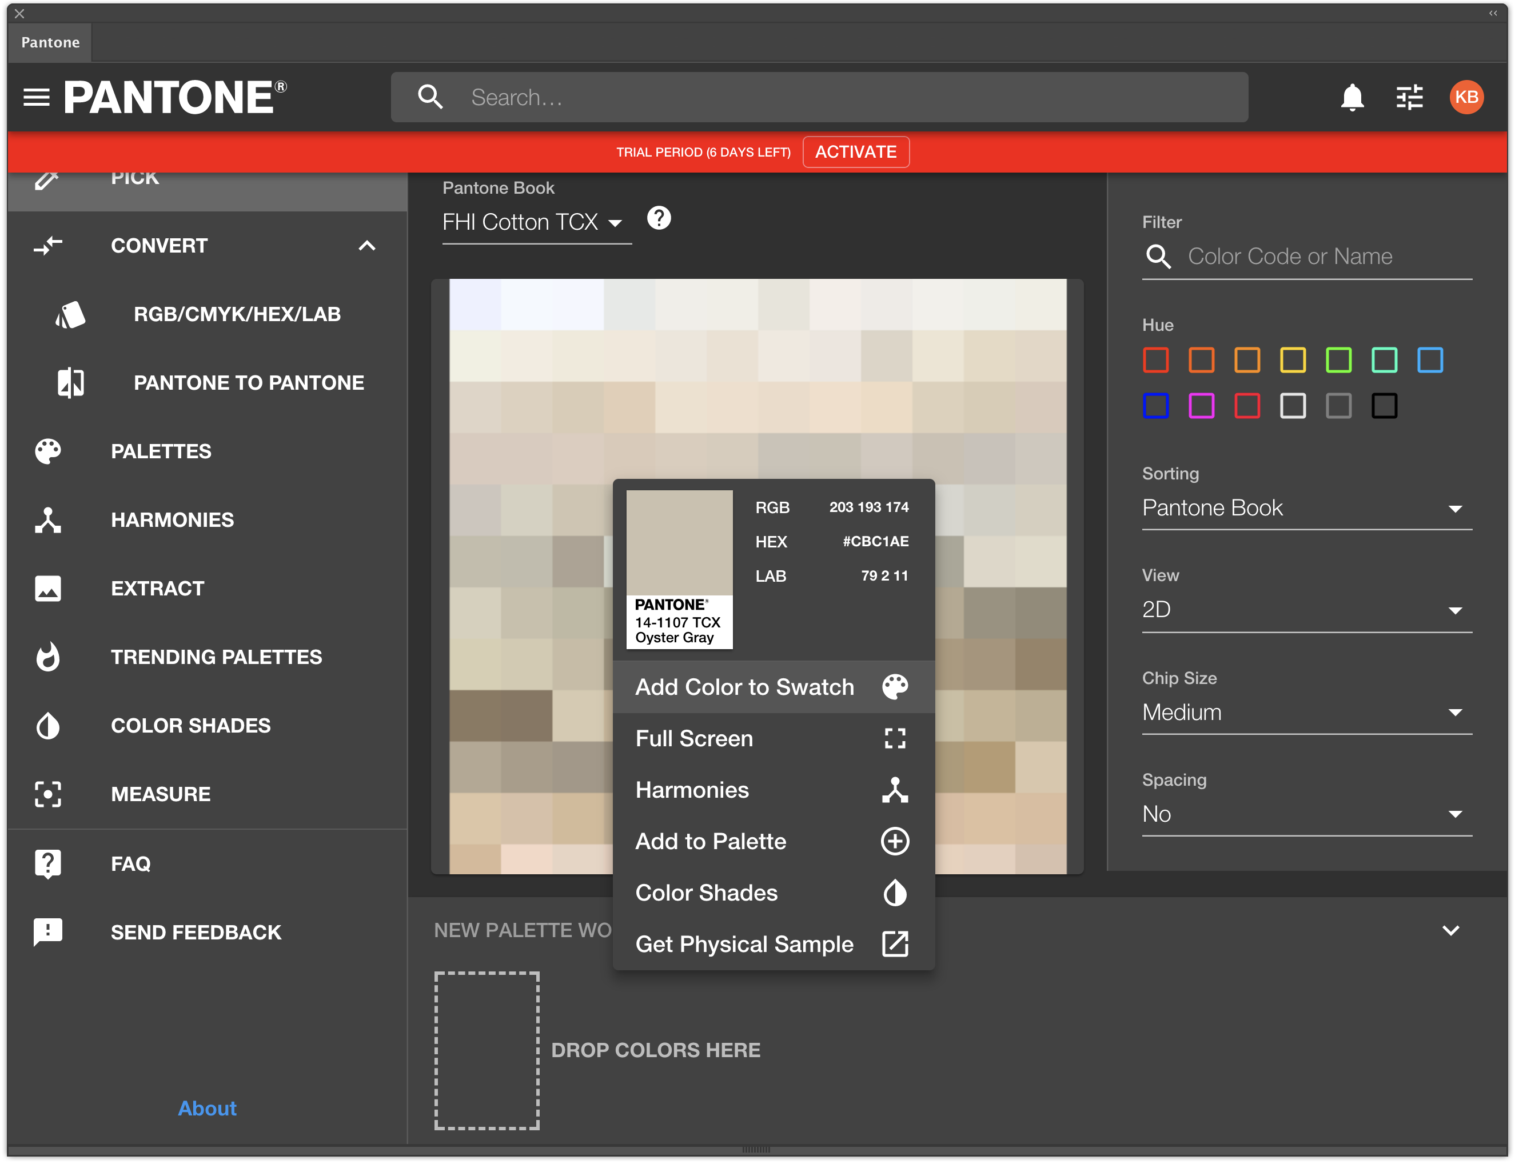Click the Color Shades icon in popup
The height and width of the screenshot is (1168, 1515).
tap(895, 893)
